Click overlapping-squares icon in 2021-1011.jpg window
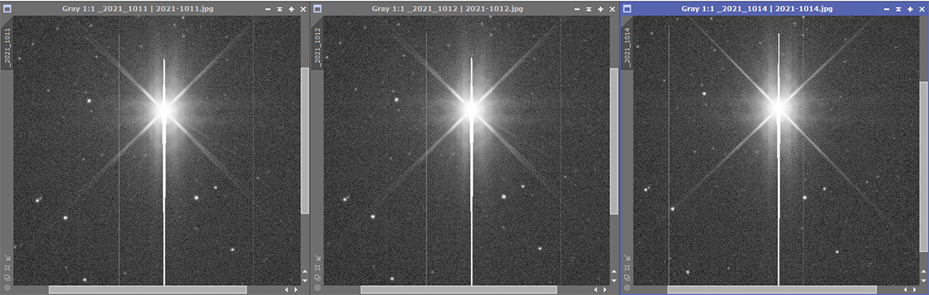 7,278
